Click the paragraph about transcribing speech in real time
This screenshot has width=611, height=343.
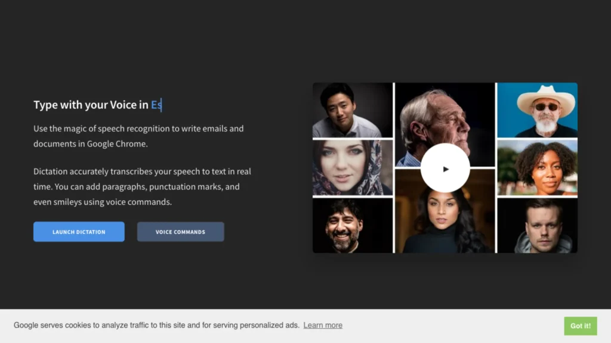coord(142,186)
